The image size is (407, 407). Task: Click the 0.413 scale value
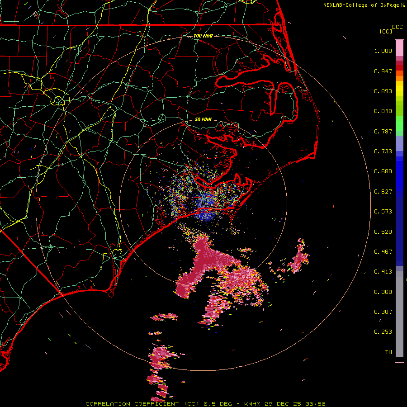coord(383,272)
